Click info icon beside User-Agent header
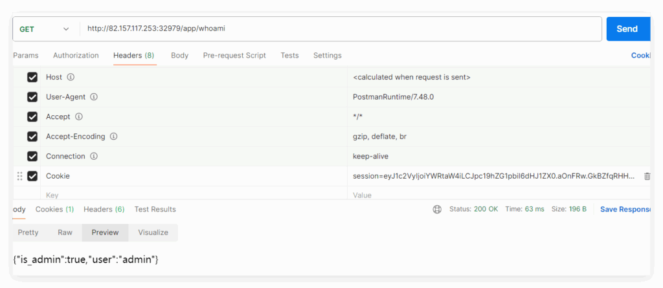 (x=94, y=97)
